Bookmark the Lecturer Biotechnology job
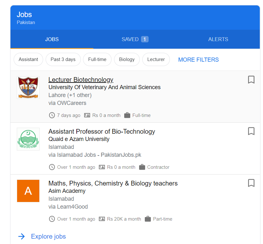The width and height of the screenshot is (263, 244). (x=251, y=80)
